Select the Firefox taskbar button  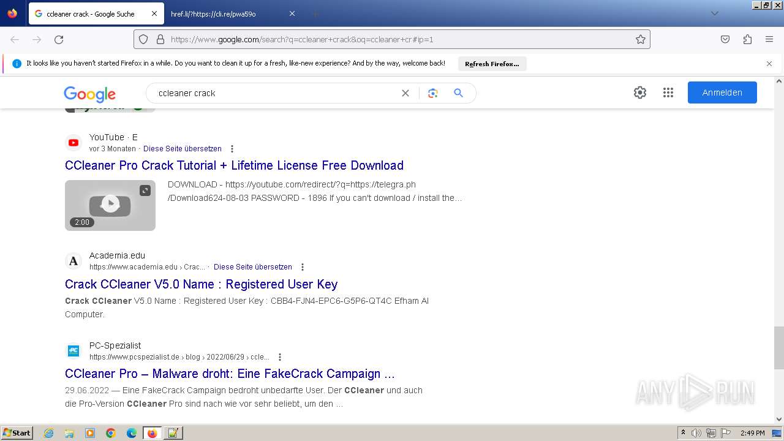point(152,433)
